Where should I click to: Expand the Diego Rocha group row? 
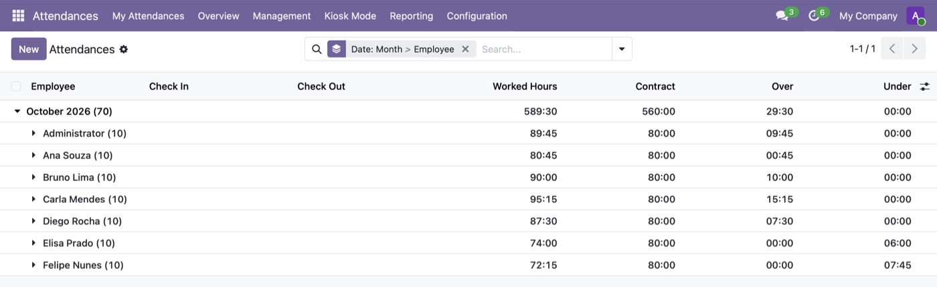(x=33, y=221)
